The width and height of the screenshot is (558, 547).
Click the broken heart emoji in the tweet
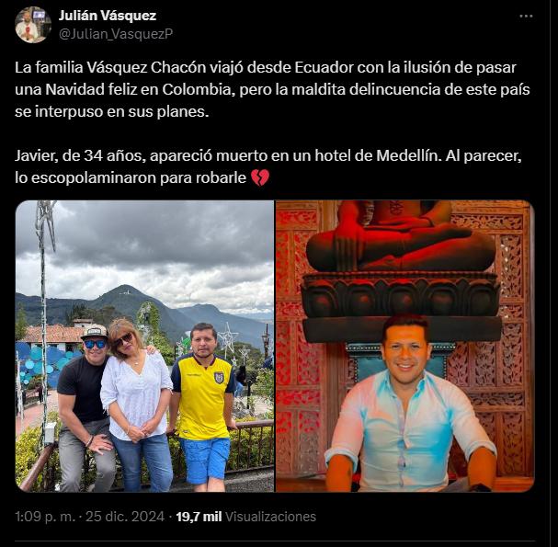pos(260,177)
